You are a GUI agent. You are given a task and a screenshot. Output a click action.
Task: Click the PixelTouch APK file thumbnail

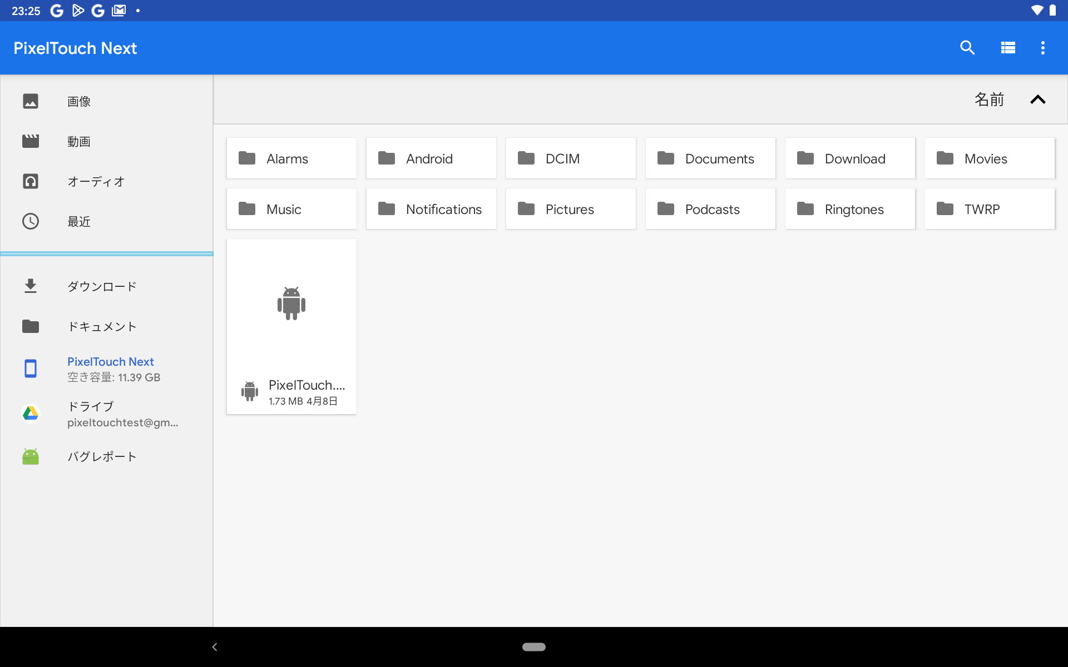click(291, 304)
